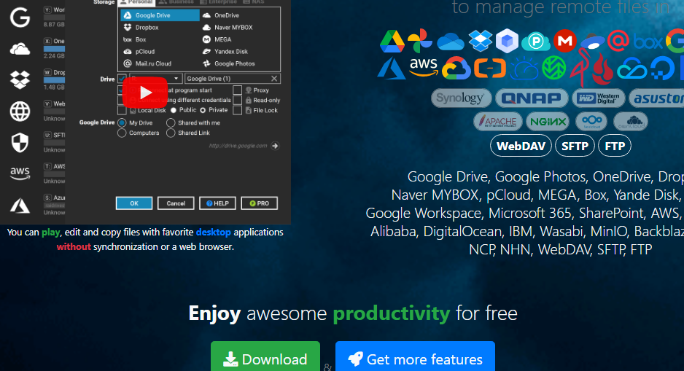This screenshot has width=684, height=371.
Task: Click the Google Photos pinwheel logo
Action: 419,41
